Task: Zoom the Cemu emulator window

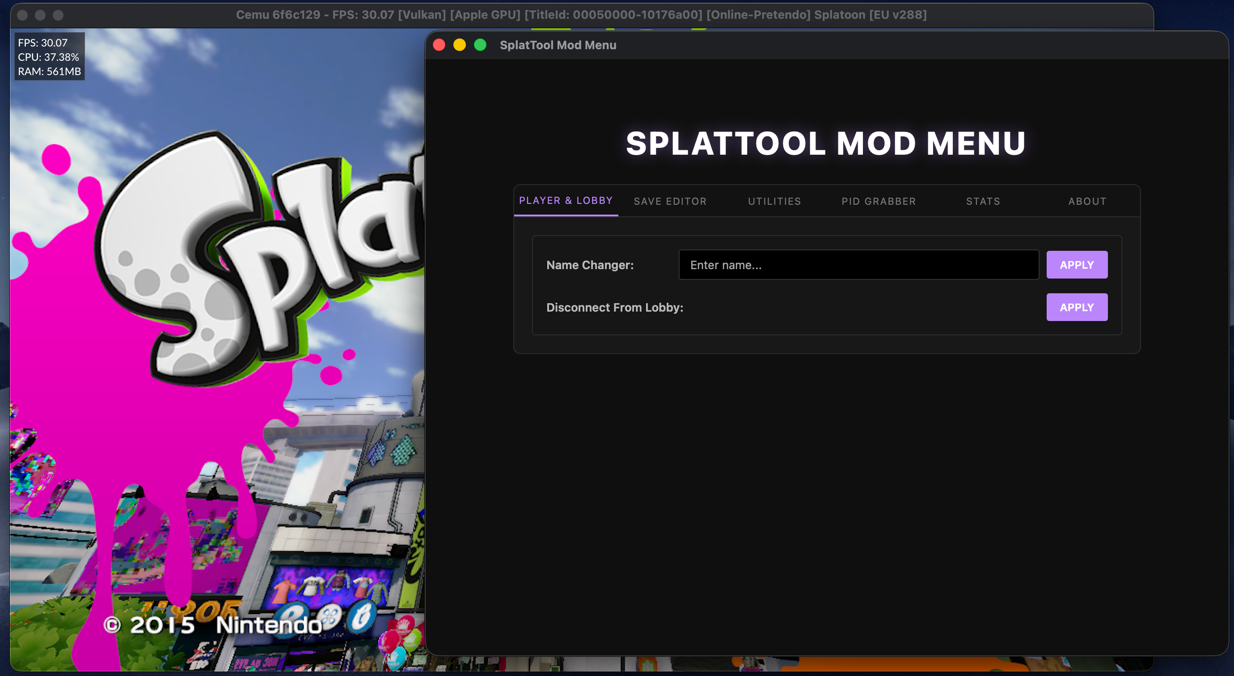Action: coord(58,15)
